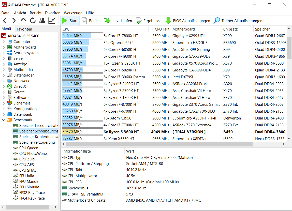Open the Ansicht menu
Screen dimensions: 292x211
20,13
